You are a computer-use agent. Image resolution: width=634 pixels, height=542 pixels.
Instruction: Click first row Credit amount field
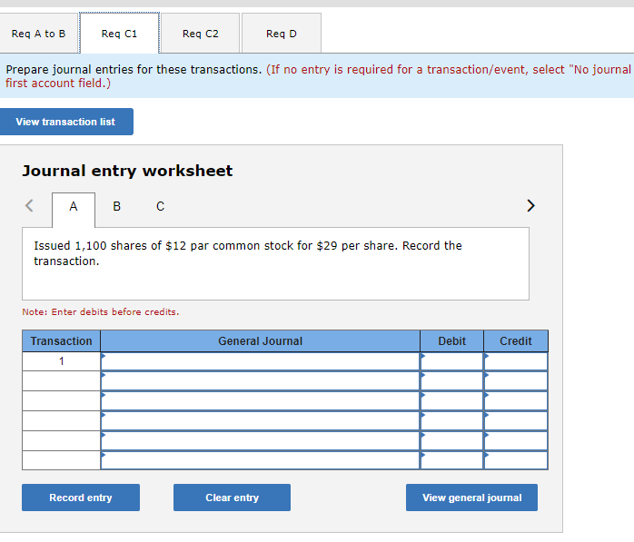[x=516, y=361]
